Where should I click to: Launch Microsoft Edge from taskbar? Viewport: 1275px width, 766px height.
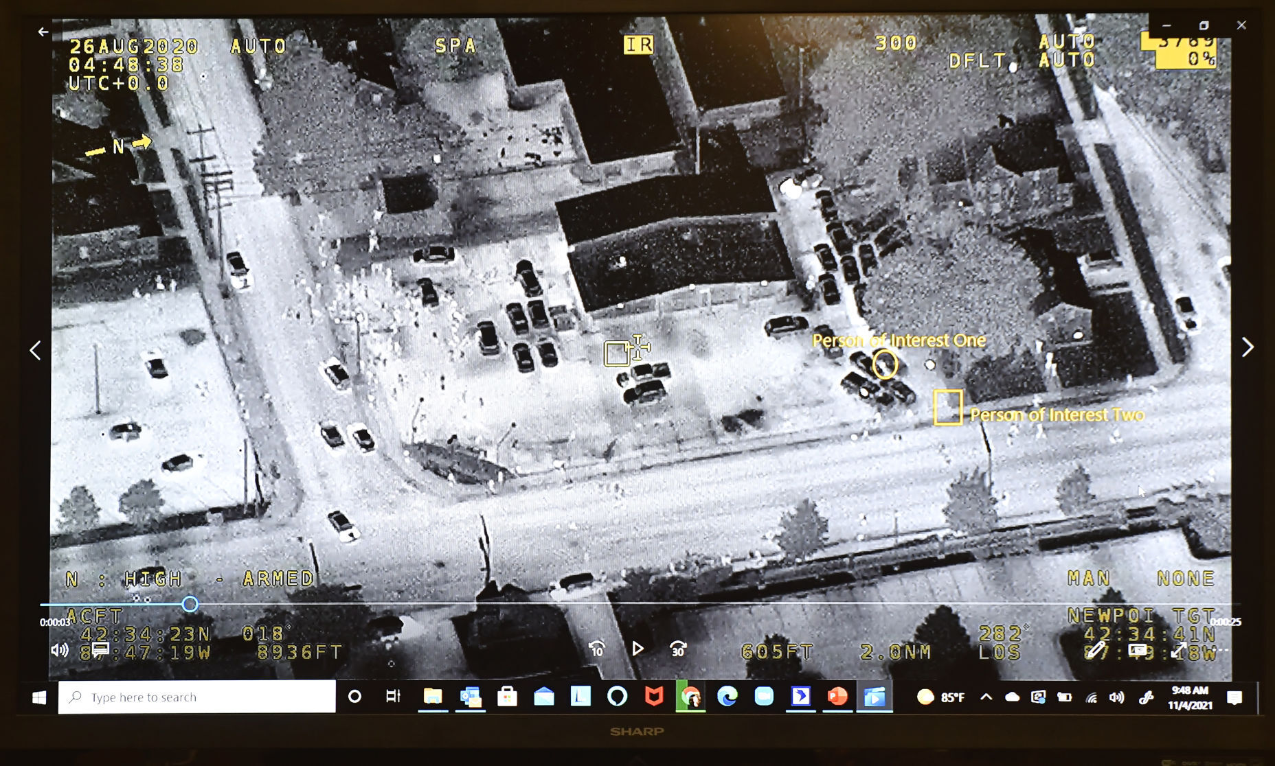tap(727, 697)
